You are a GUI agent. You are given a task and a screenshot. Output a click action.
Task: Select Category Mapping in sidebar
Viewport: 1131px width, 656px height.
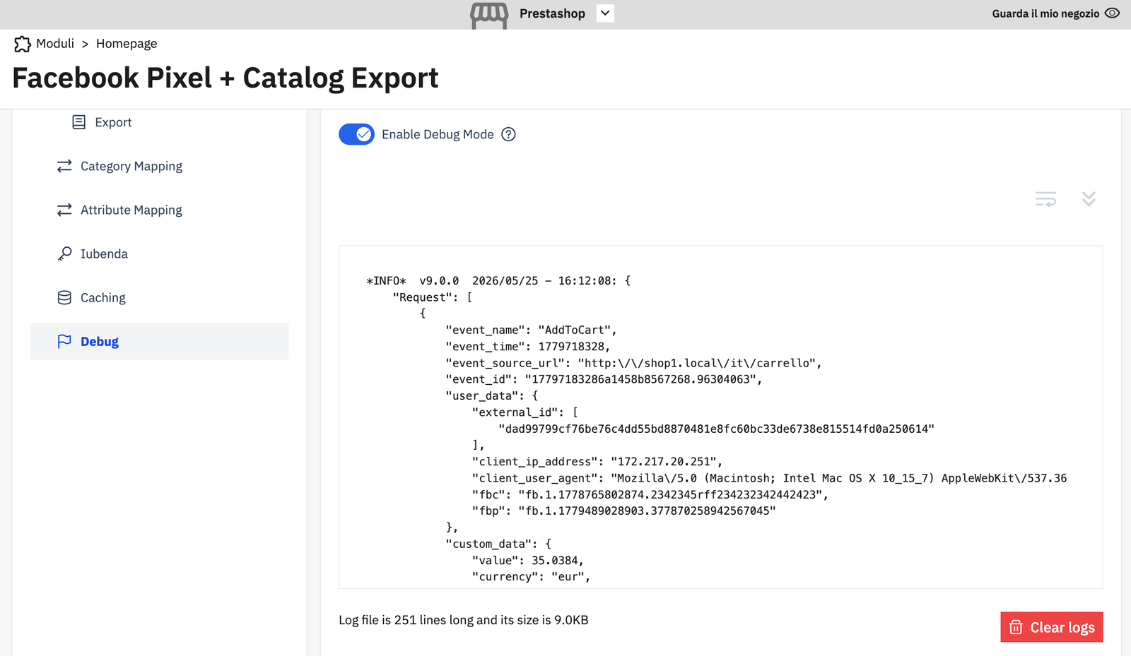coord(131,166)
